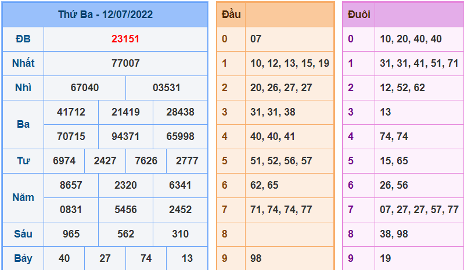This screenshot has height=270, width=464.
Task: Click the 'Sáu' prize label
Action: 23,234
